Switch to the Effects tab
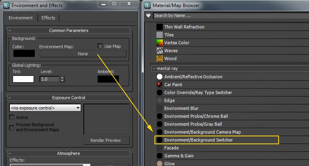 (48, 18)
